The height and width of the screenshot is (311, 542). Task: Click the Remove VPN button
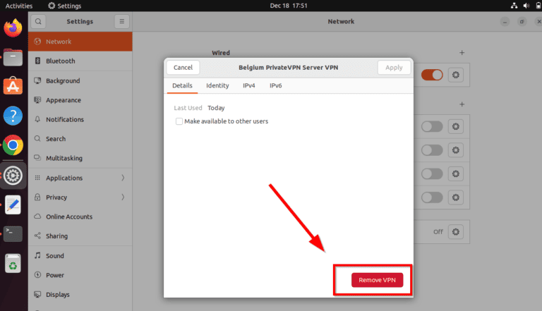(x=377, y=280)
